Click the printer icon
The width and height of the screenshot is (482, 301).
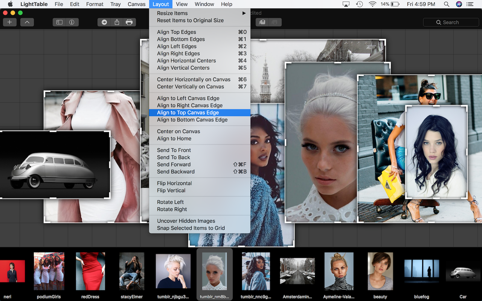pyautogui.click(x=129, y=22)
